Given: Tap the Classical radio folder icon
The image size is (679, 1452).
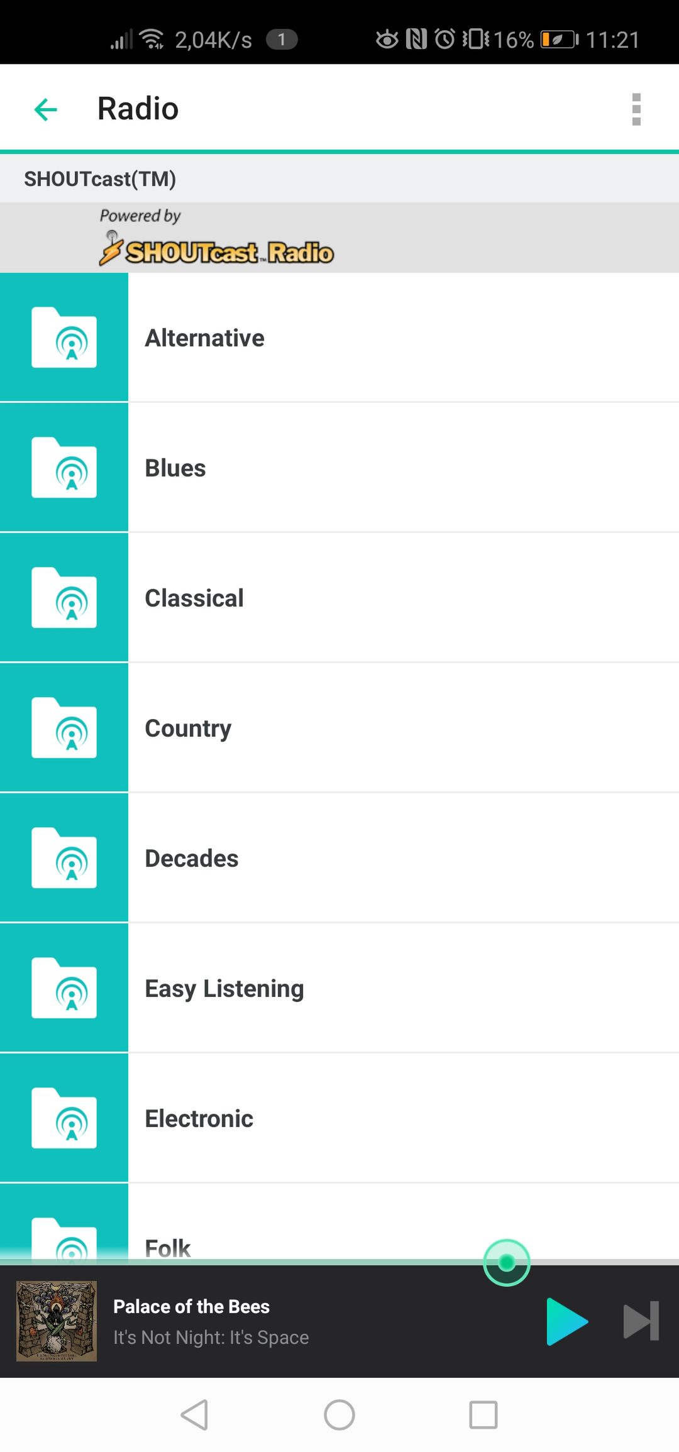Looking at the screenshot, I should point(64,598).
